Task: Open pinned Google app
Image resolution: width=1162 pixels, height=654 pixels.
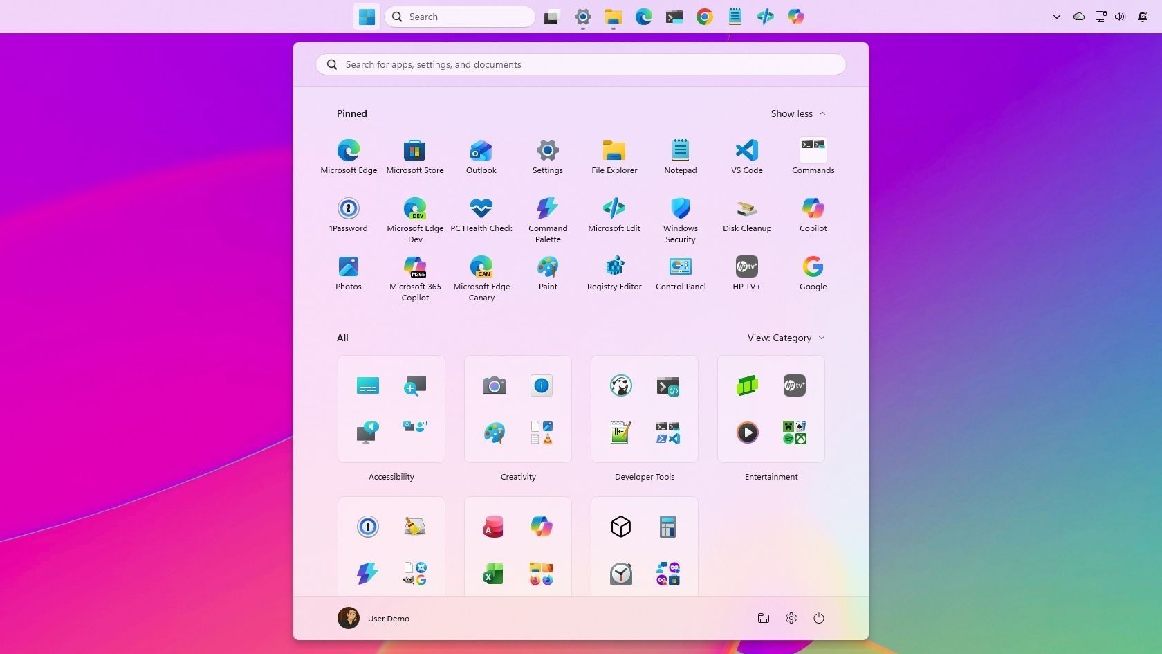Action: (813, 273)
